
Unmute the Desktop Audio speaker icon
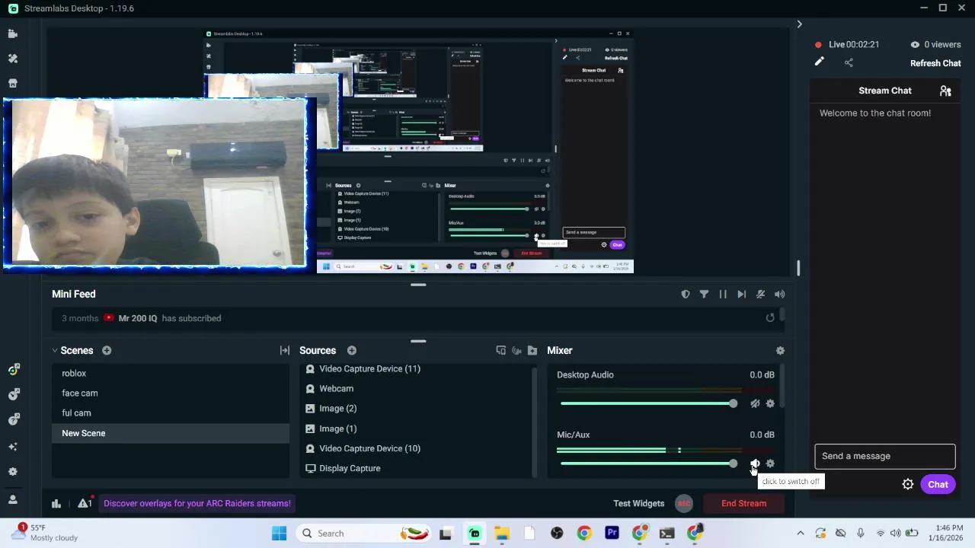coord(755,403)
